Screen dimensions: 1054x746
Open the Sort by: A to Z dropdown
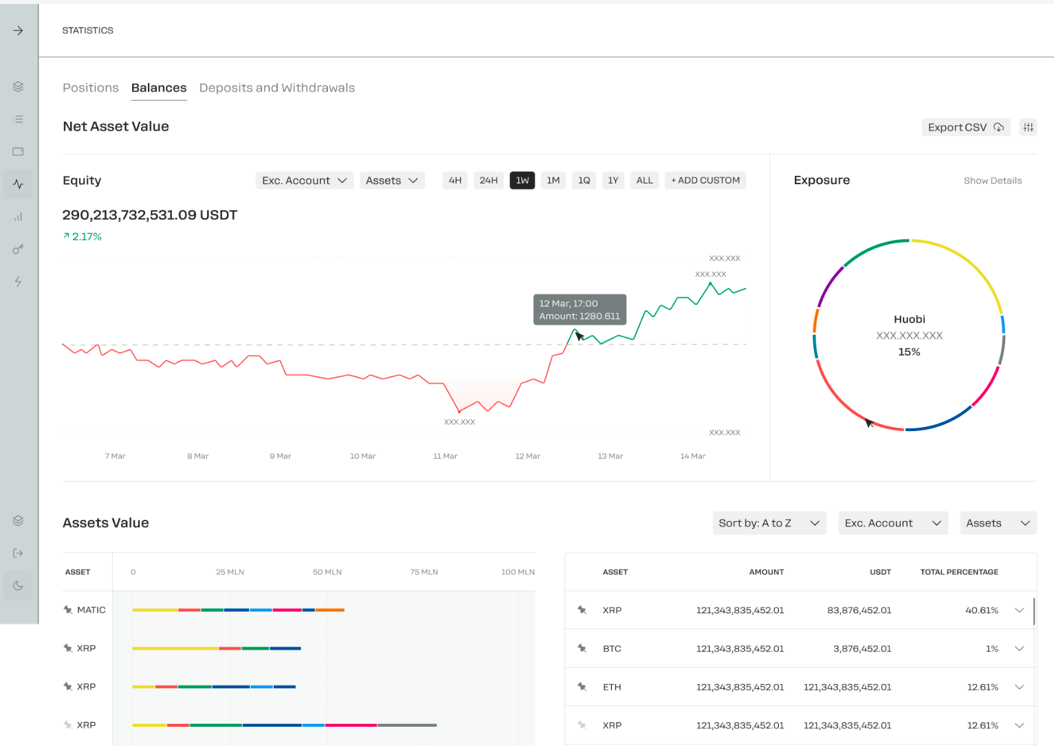coord(769,523)
